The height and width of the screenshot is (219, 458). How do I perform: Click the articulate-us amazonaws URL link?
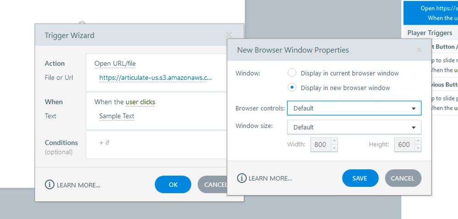[155, 78]
